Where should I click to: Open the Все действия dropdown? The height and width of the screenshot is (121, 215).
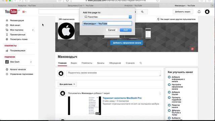[x=67, y=84]
